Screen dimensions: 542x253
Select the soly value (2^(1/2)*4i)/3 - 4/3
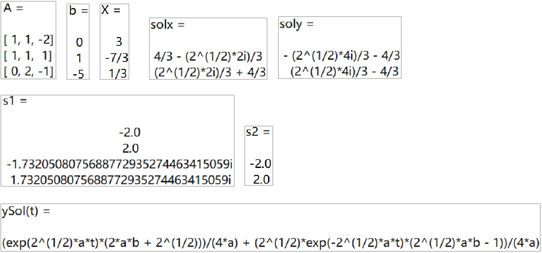[345, 72]
